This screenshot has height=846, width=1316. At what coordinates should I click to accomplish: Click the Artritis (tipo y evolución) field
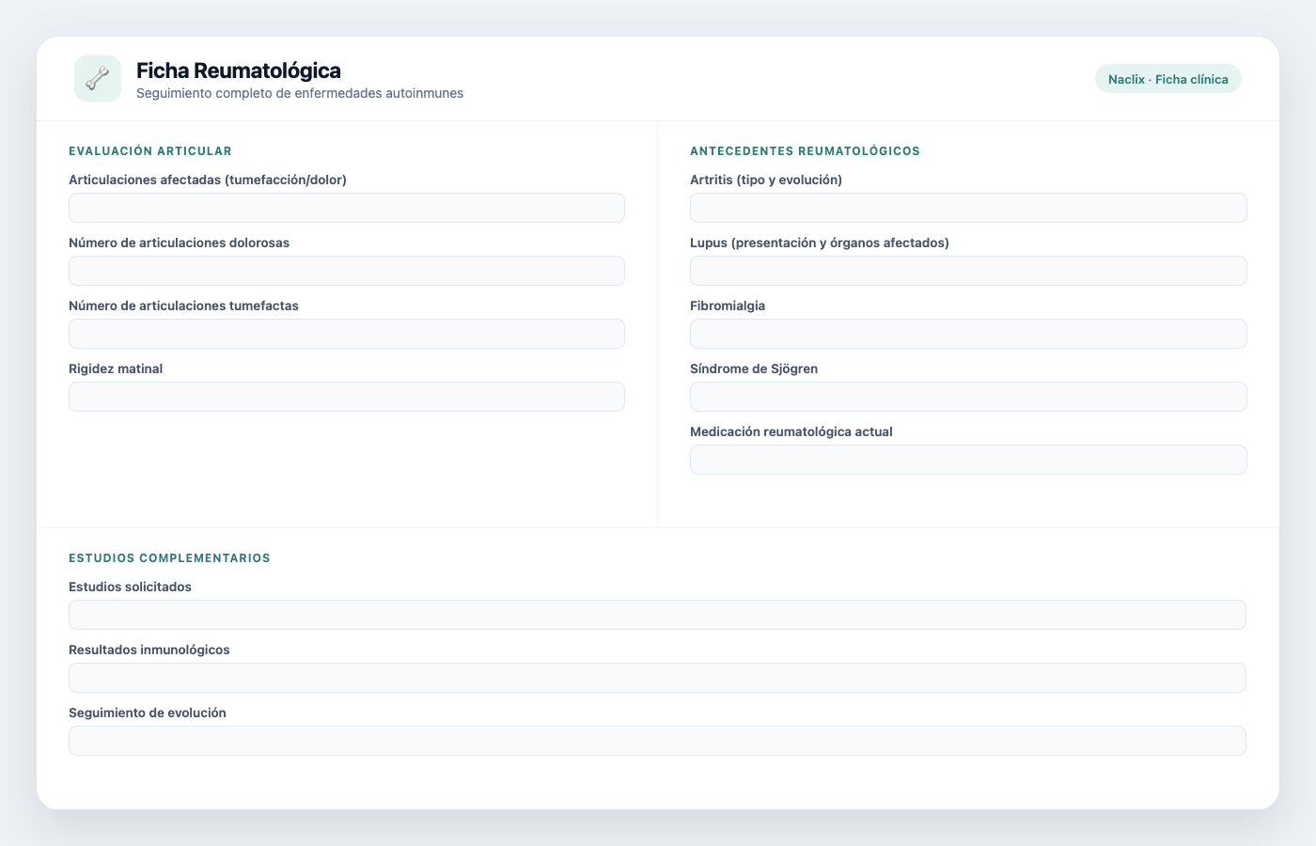[x=968, y=208]
